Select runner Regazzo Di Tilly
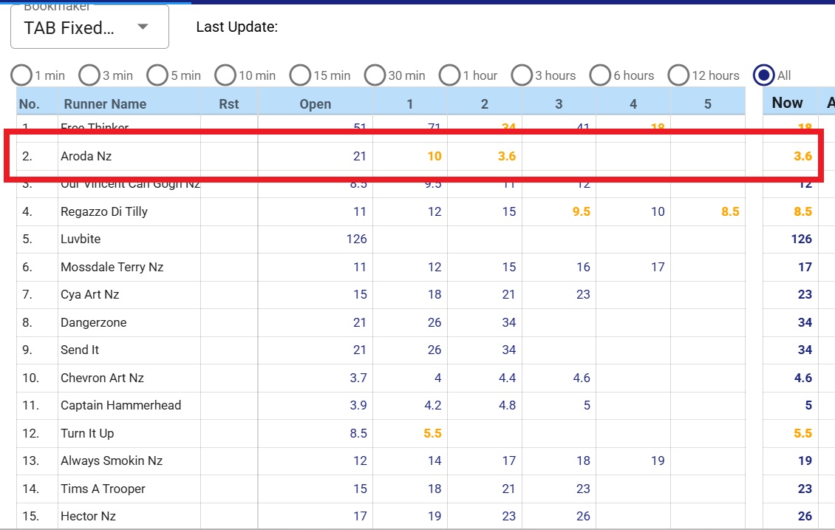Image resolution: width=835 pixels, height=530 pixels. point(104,211)
